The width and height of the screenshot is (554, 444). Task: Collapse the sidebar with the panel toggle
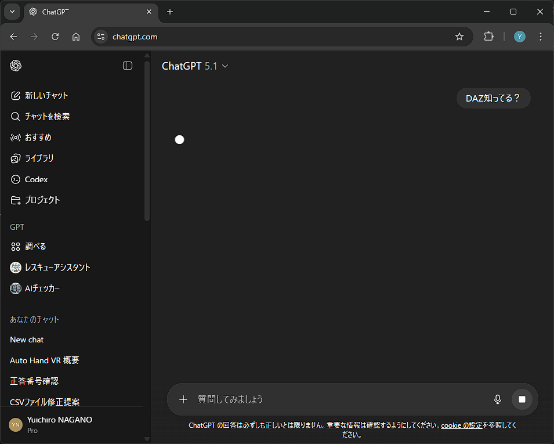click(x=128, y=66)
